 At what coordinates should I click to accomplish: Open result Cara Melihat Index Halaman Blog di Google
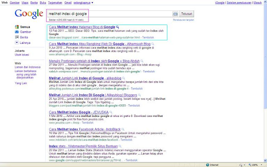coord(82,27)
